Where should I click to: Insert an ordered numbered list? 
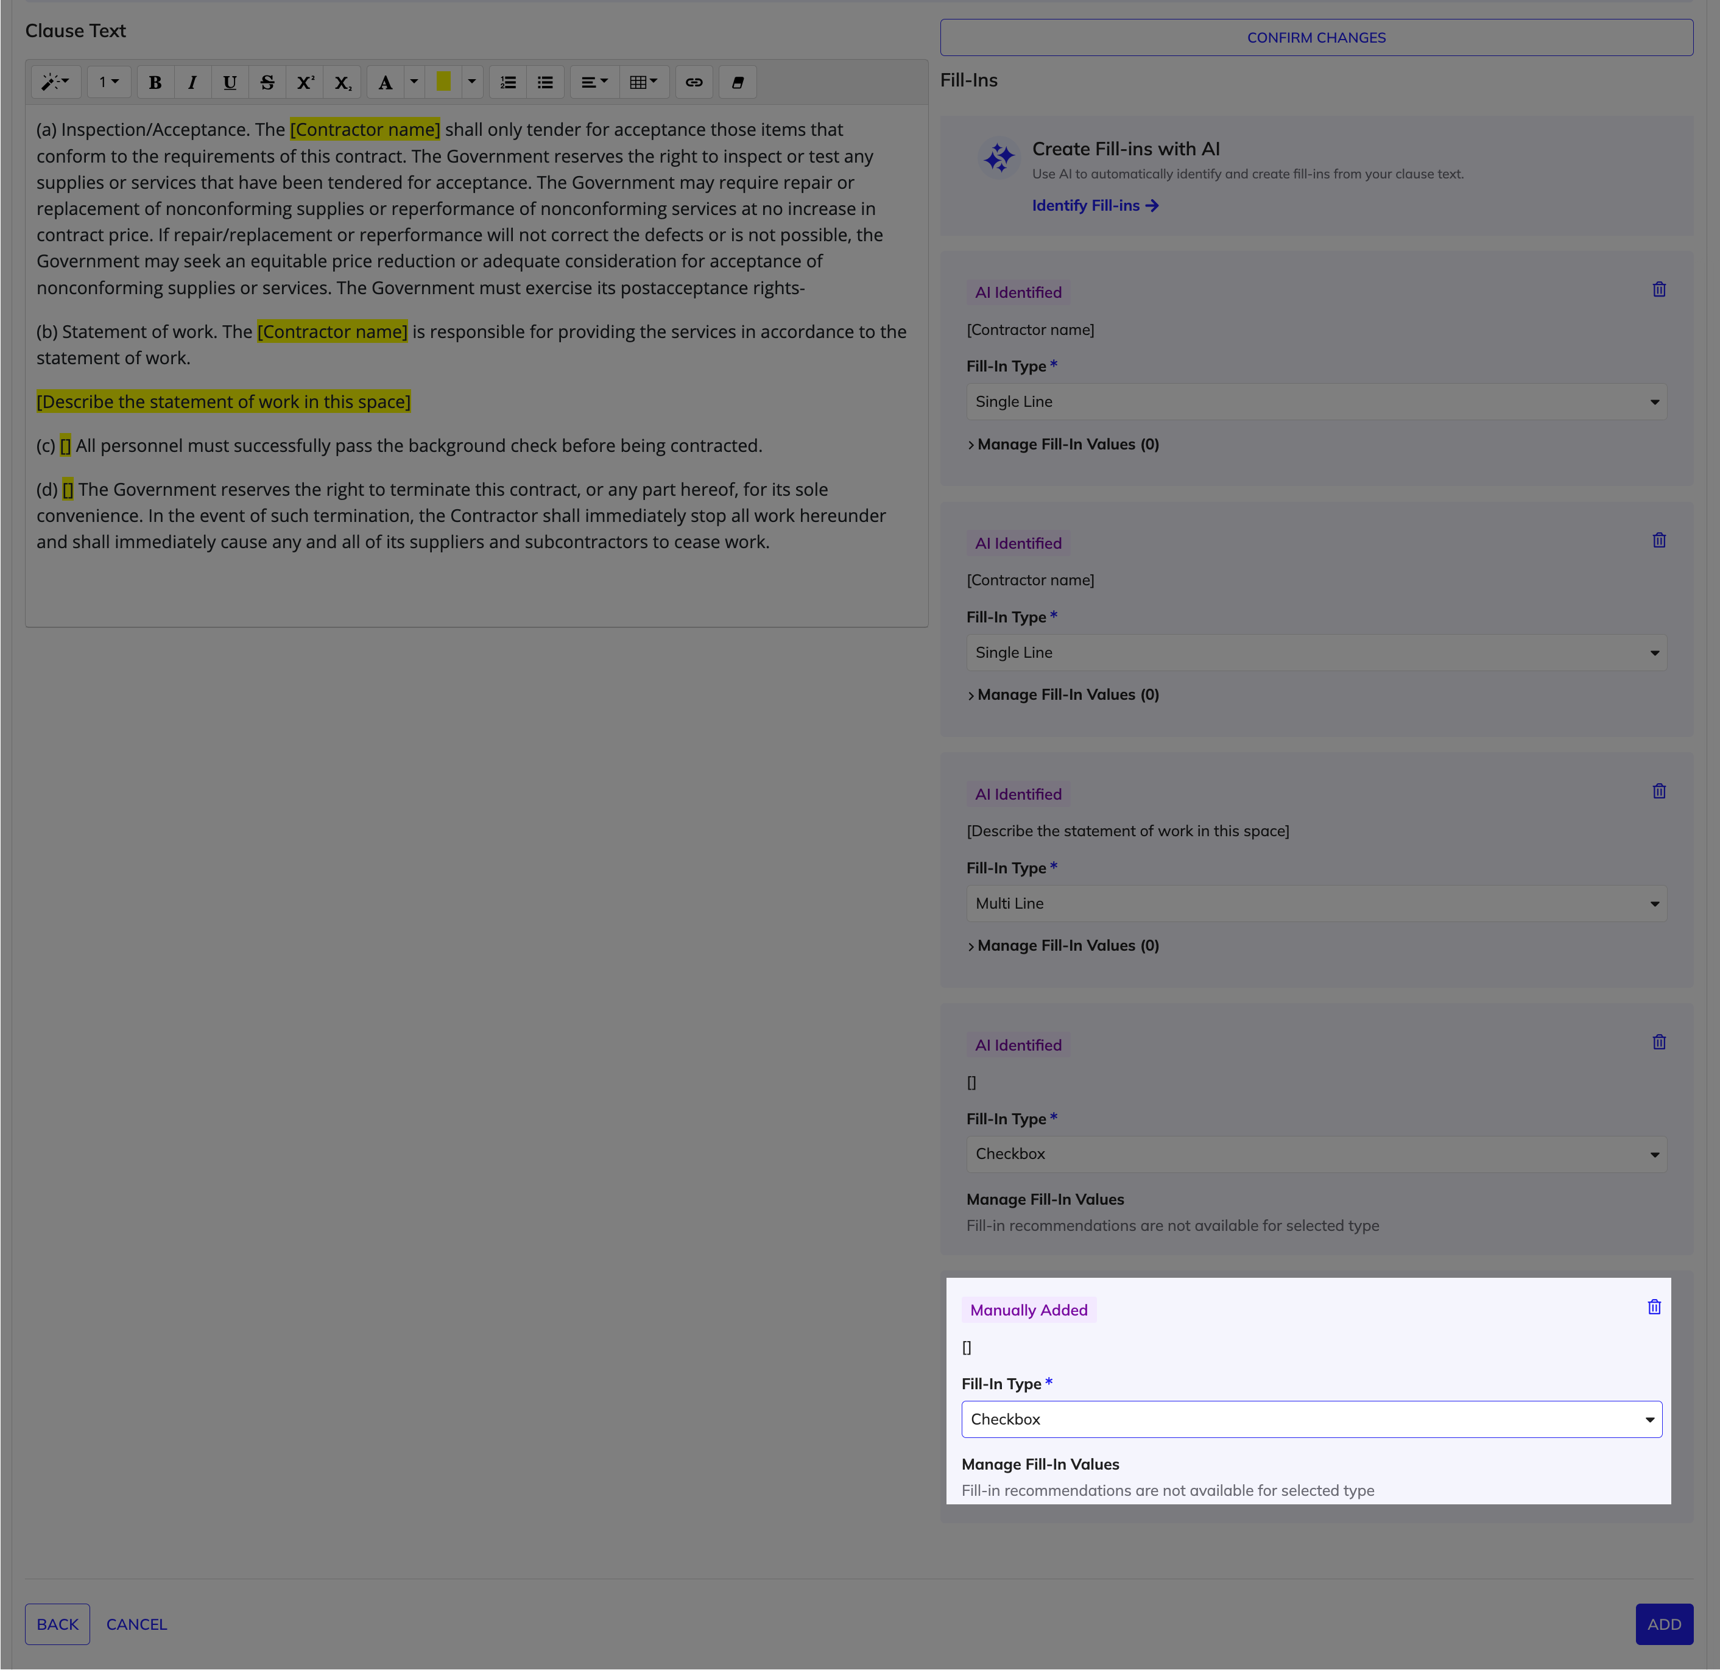tap(508, 82)
